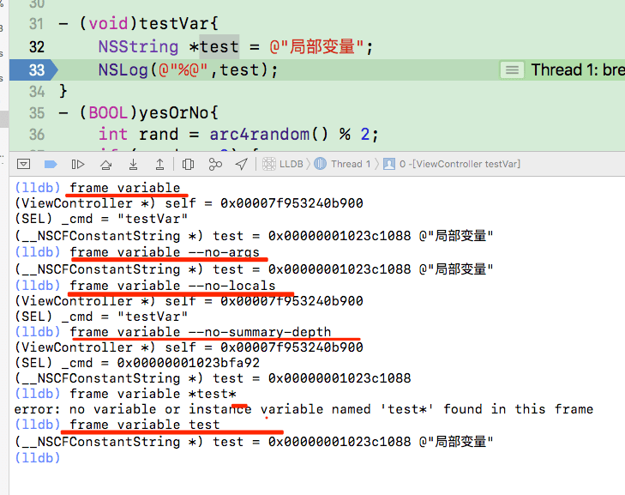This screenshot has height=495, width=625.
Task: Click the Step Out button
Action: click(x=160, y=164)
